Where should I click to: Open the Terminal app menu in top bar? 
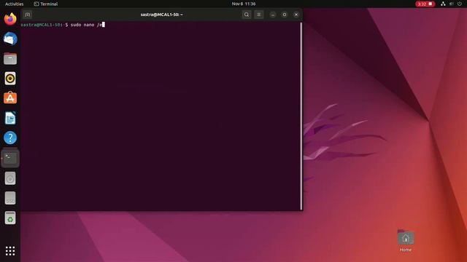point(46,4)
